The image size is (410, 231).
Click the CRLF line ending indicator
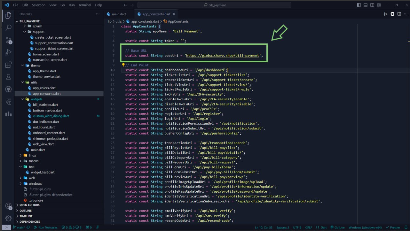(309, 227)
